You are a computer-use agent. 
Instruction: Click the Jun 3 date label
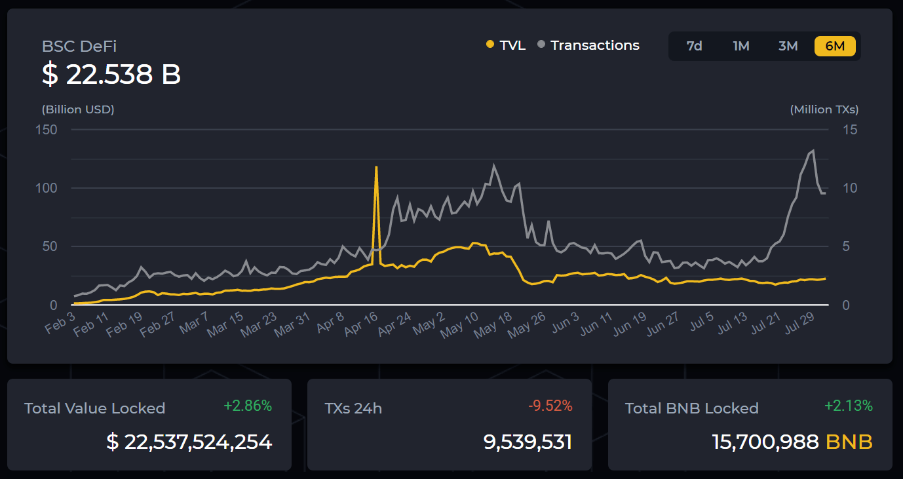[x=566, y=323]
